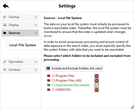Toggle the Documents folder include checkmark
This screenshot has width=134, height=109.
click(x=97, y=85)
